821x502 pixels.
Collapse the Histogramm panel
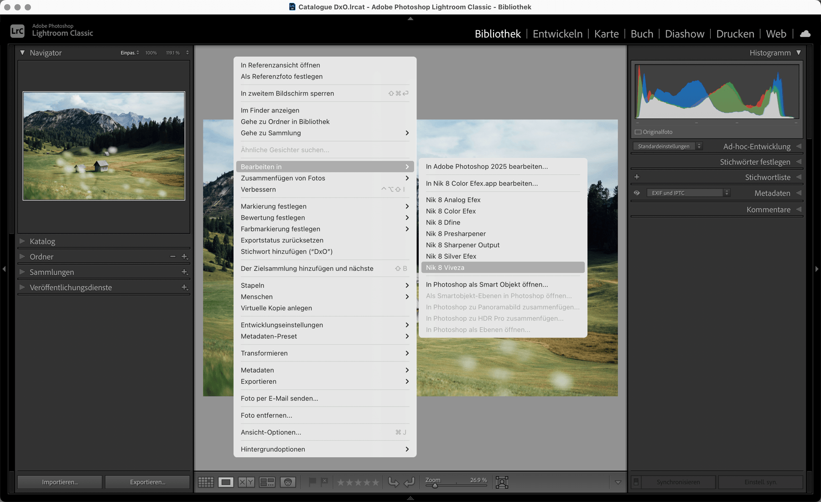pyautogui.click(x=799, y=53)
